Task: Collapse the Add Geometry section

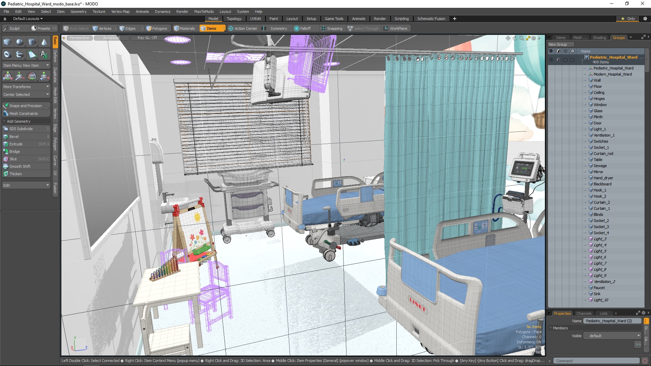Action: [4, 121]
